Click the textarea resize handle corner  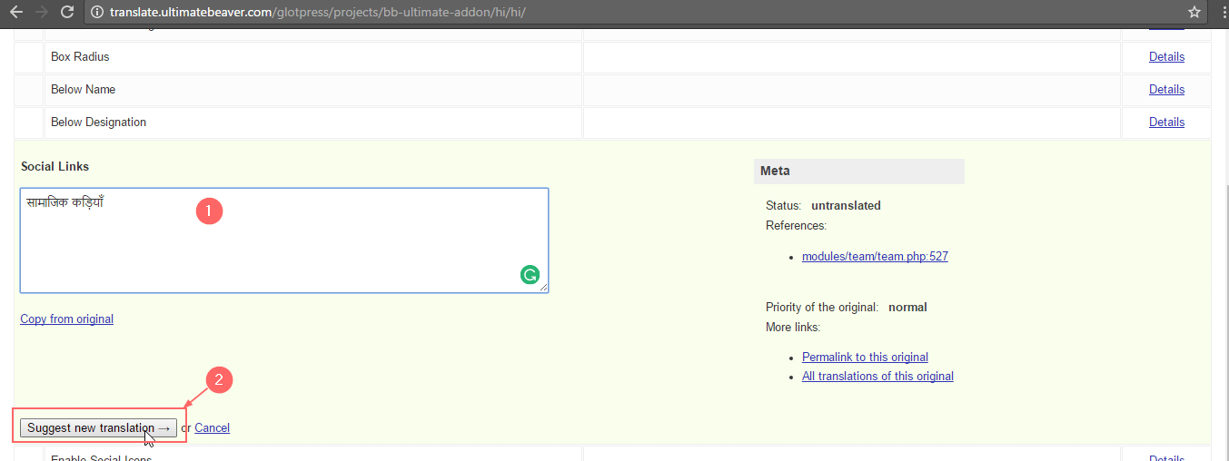coord(543,288)
